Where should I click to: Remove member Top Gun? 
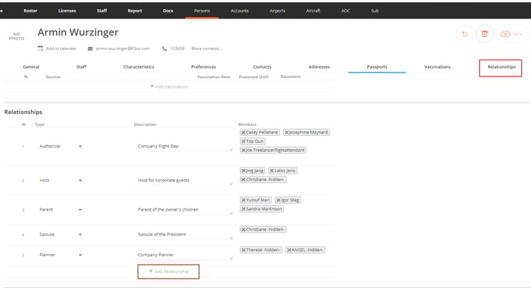243,141
